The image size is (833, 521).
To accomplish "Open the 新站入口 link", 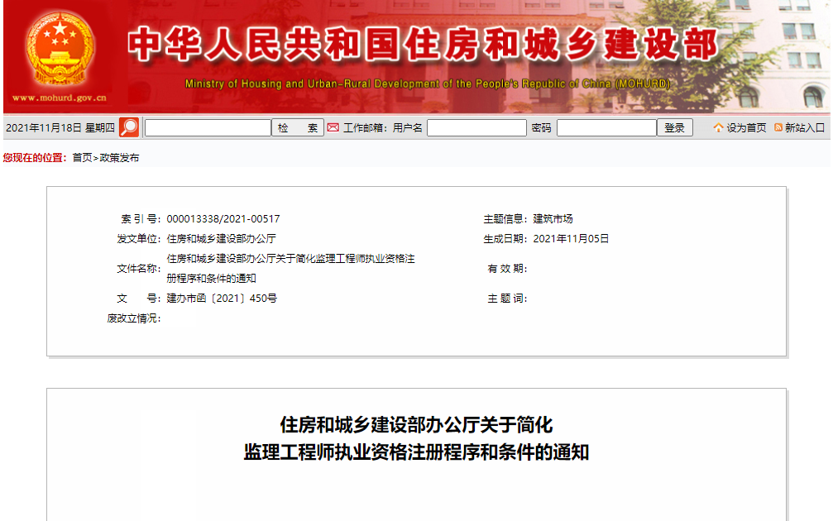I will click(804, 127).
